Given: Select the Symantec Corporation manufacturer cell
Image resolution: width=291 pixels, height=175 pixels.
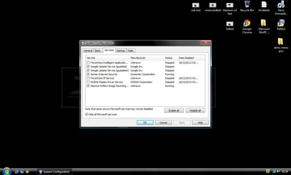Looking at the screenshot, I should (x=142, y=74).
